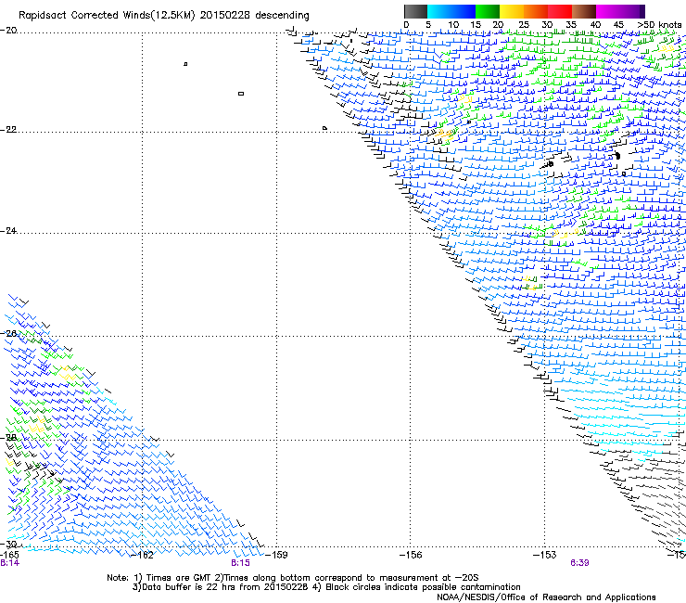Image resolution: width=686 pixels, height=603 pixels.
Task: Click the Rapidscat Corrected Winds title text
Action: tap(164, 16)
